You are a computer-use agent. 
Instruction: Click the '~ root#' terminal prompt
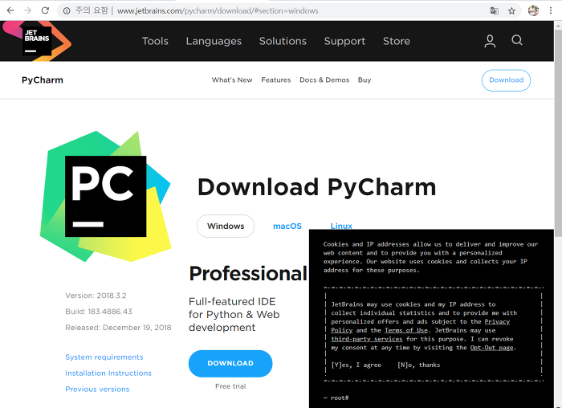click(x=336, y=398)
